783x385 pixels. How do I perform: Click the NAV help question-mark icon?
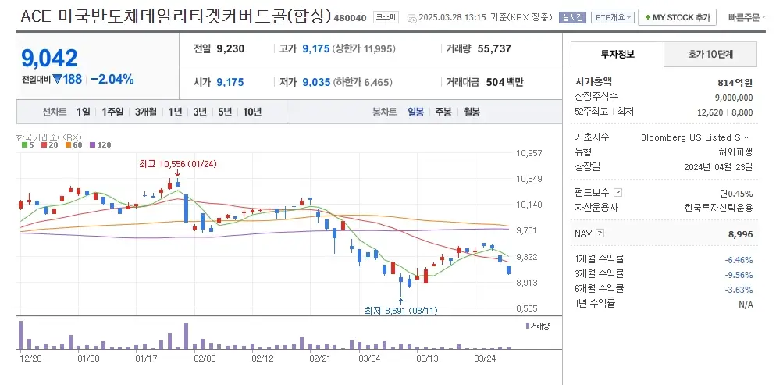pyautogui.click(x=600, y=233)
